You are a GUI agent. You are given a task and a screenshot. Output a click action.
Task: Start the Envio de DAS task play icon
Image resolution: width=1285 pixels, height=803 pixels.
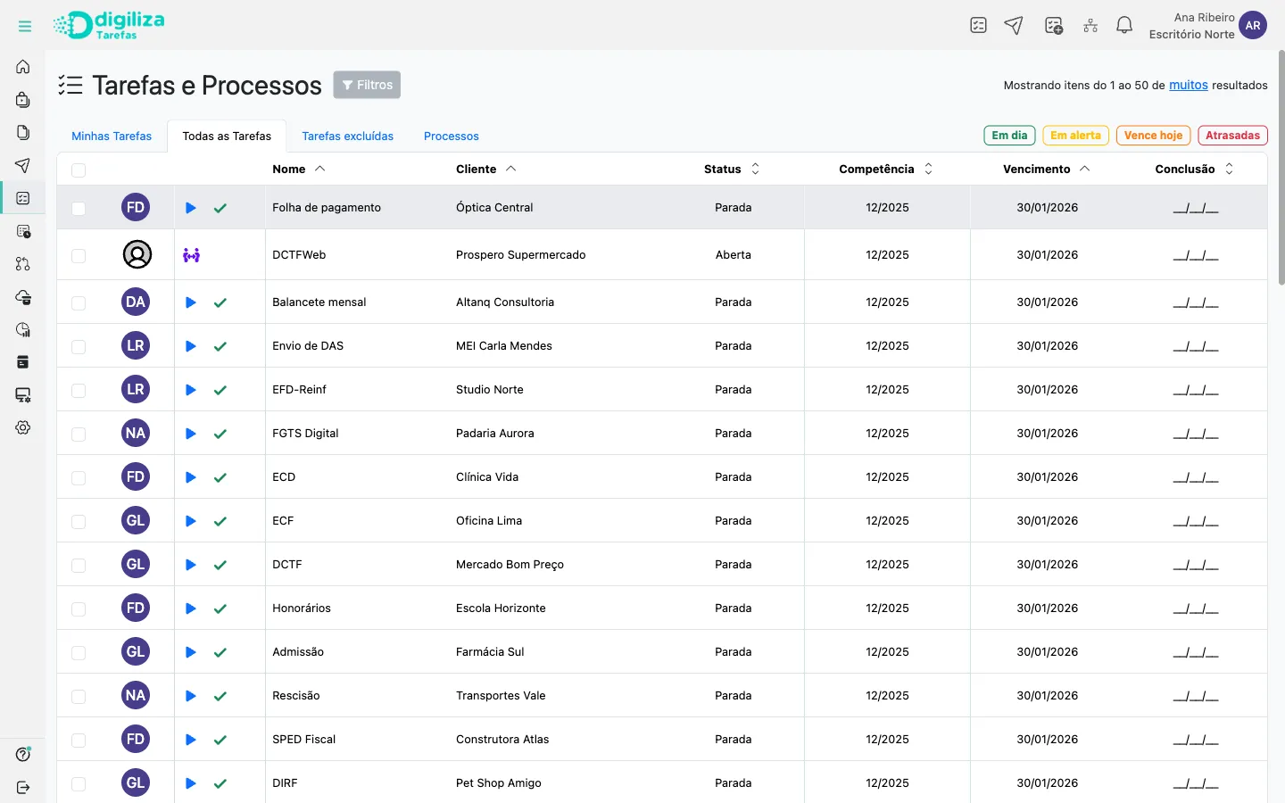point(190,346)
